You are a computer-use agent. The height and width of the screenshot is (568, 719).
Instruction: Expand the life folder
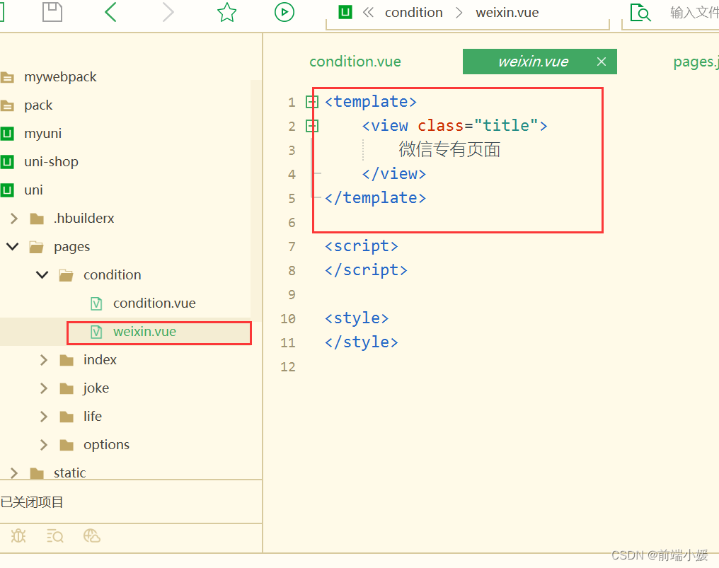pyautogui.click(x=44, y=417)
